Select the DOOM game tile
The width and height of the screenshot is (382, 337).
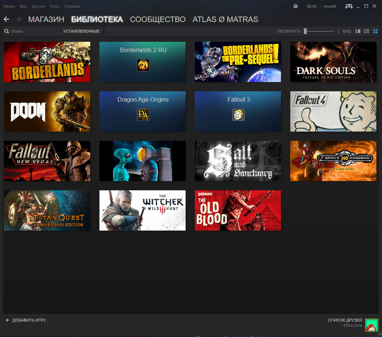pyautogui.click(x=47, y=111)
